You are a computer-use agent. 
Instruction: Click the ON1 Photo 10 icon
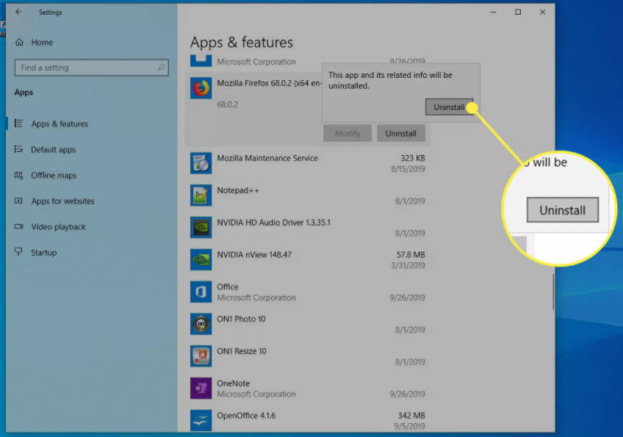click(201, 324)
